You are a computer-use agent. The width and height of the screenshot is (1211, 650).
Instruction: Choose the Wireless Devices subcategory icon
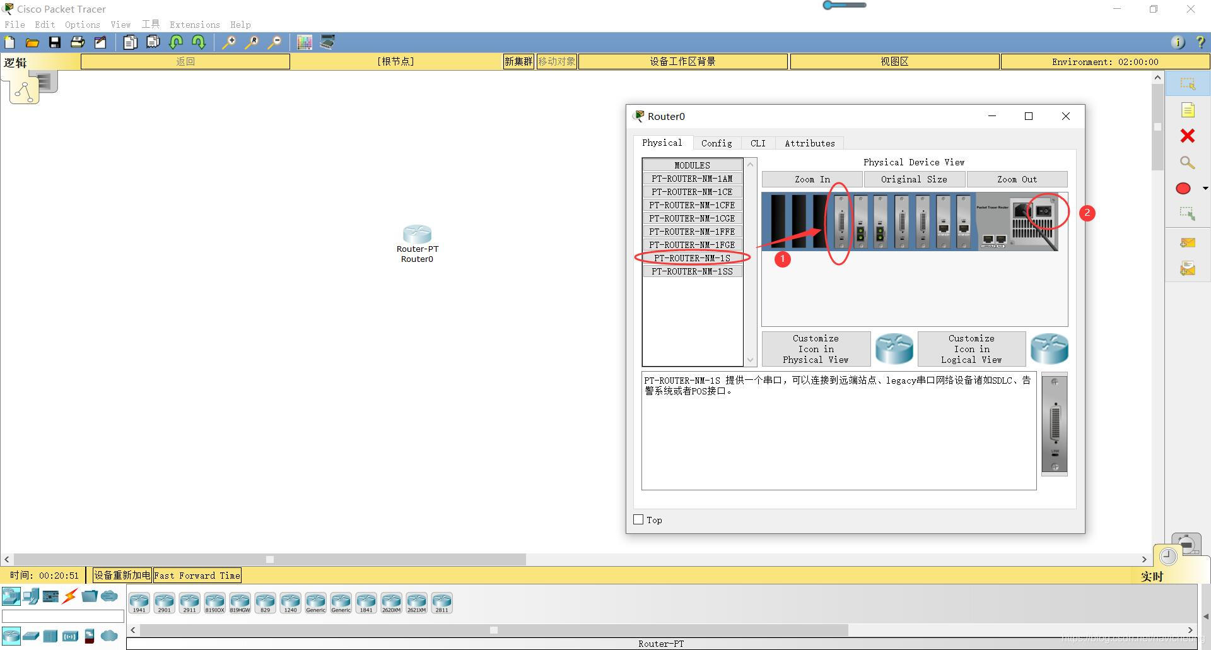[x=70, y=635]
